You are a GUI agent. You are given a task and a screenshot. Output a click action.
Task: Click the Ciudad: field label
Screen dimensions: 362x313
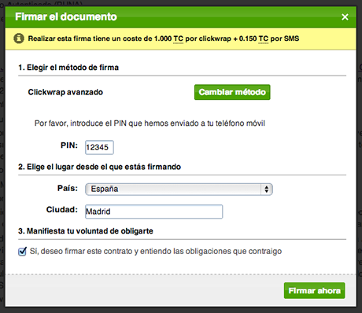(x=62, y=209)
